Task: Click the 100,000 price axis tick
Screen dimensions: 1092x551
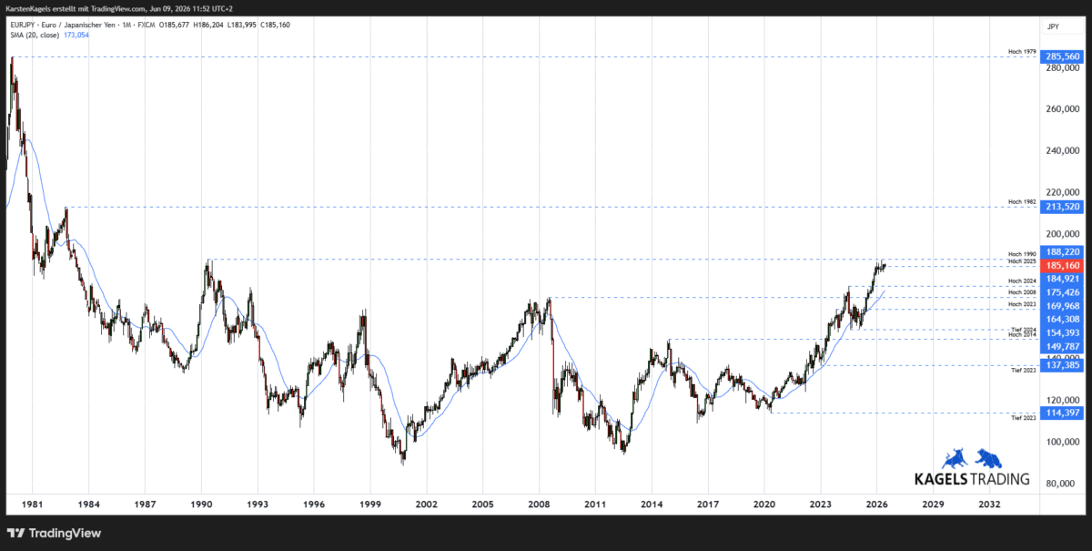Action: point(1062,442)
